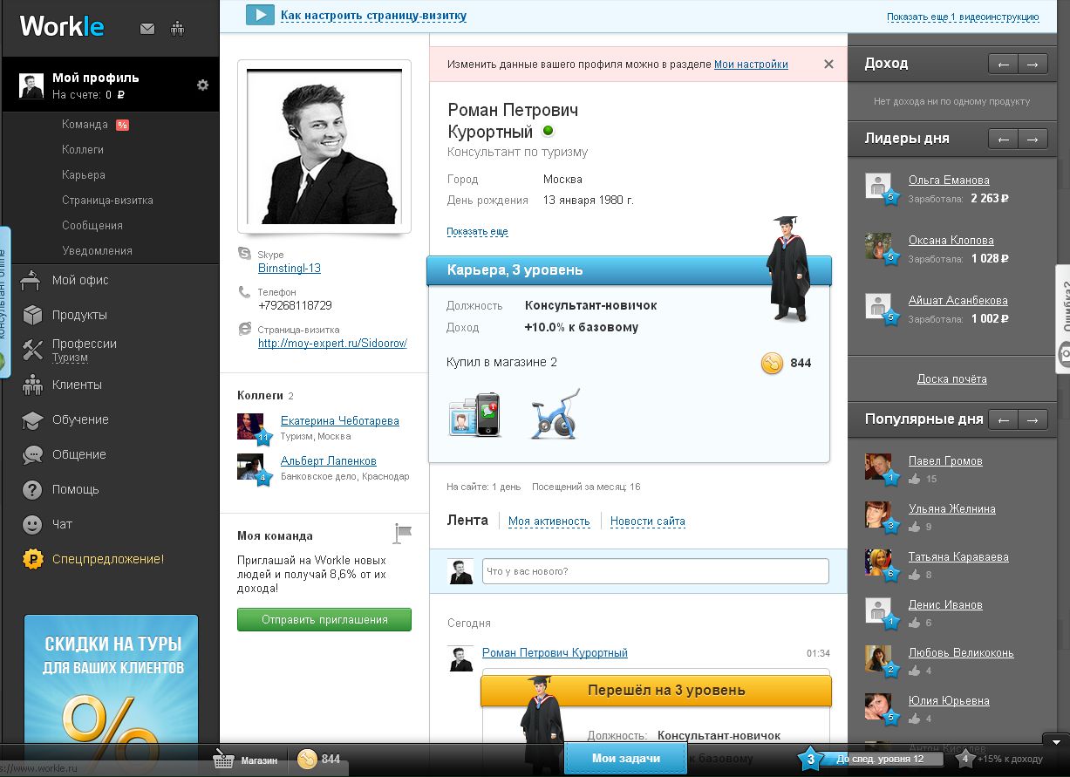1070x777 pixels.
Task: Click the Что у вас нового input field
Action: (x=654, y=571)
